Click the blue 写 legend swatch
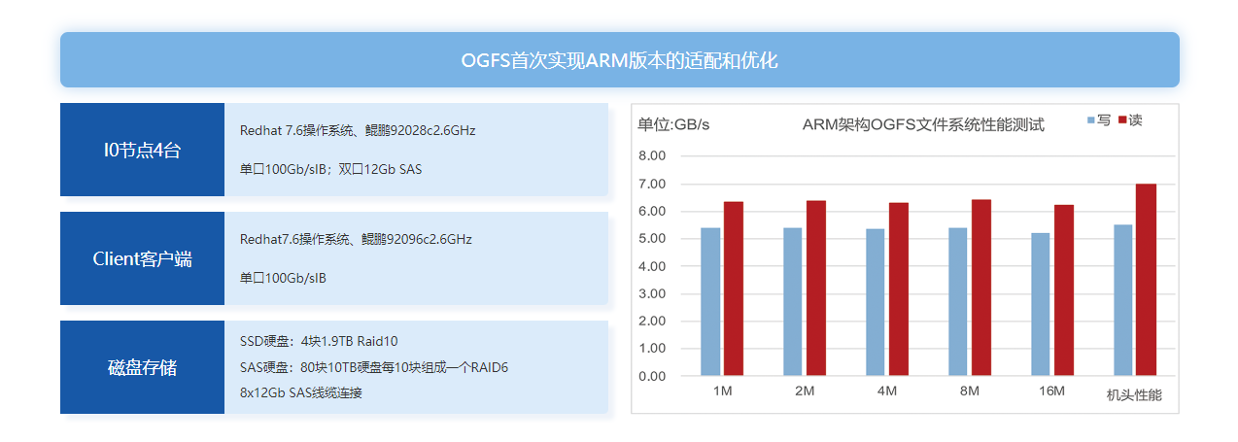The image size is (1238, 442). click(1090, 120)
